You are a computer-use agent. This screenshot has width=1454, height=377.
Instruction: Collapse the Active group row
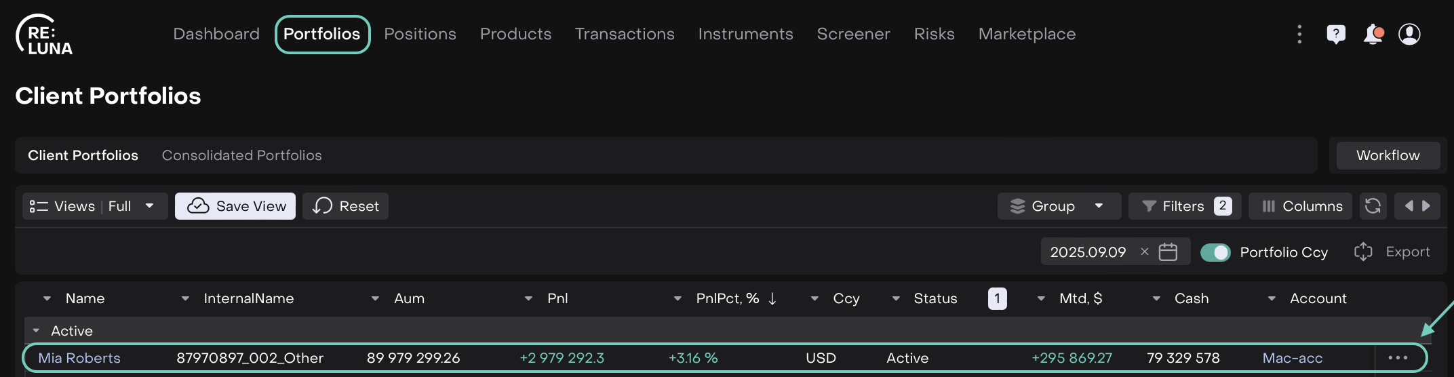36,331
